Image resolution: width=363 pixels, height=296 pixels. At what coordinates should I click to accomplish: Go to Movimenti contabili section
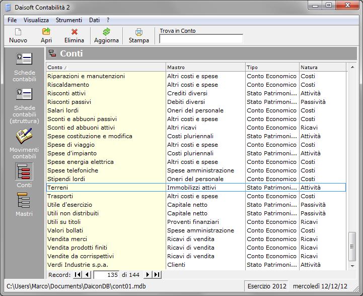(24, 144)
